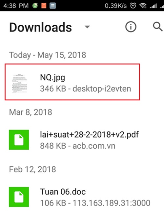This screenshot has height=220, width=164.
Task: Tap the Today - May 15, 2018 header
Action: (48, 55)
